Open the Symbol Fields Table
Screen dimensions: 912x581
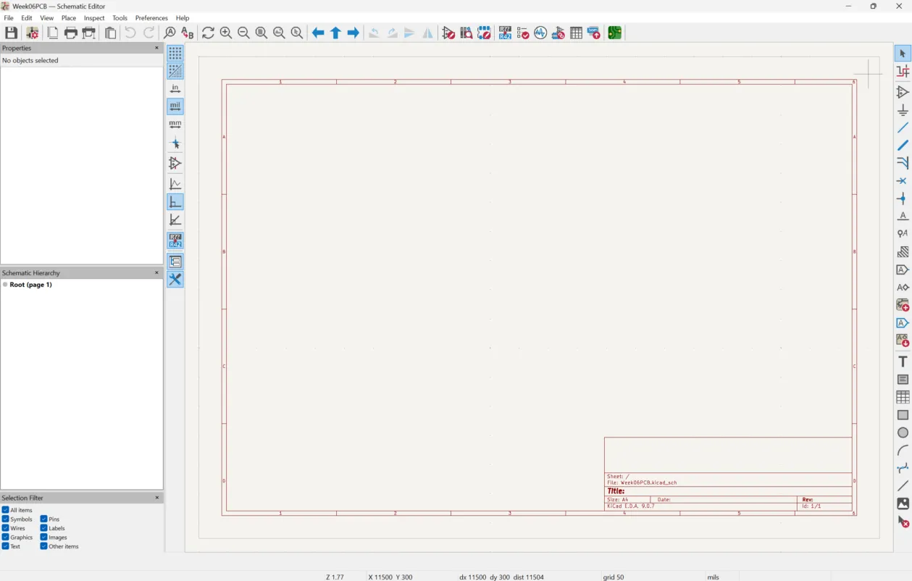(576, 33)
